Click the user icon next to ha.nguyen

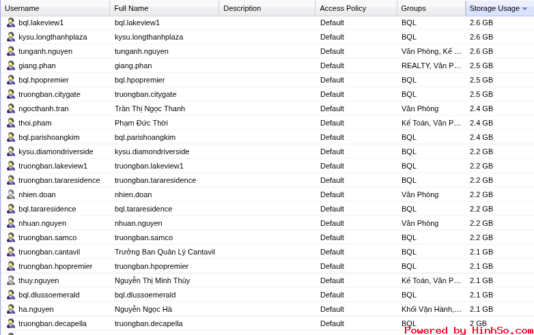pyautogui.click(x=10, y=309)
